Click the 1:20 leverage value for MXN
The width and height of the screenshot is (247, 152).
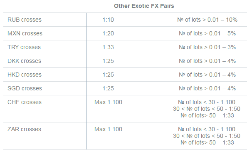tap(108, 33)
